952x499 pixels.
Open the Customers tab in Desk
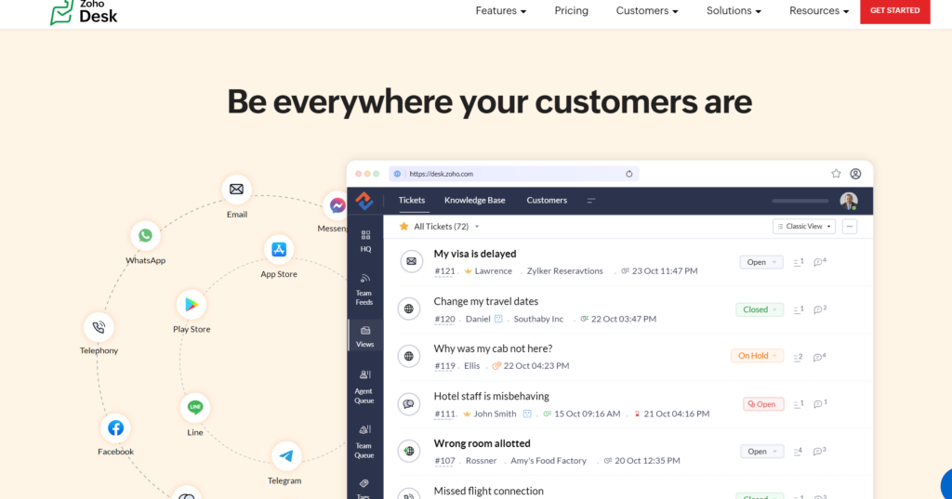point(547,200)
